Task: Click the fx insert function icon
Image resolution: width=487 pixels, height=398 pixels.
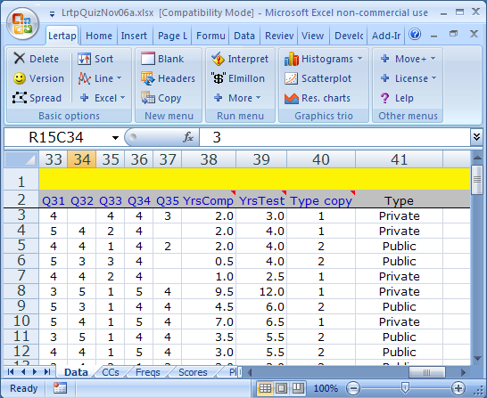Action: (x=188, y=137)
